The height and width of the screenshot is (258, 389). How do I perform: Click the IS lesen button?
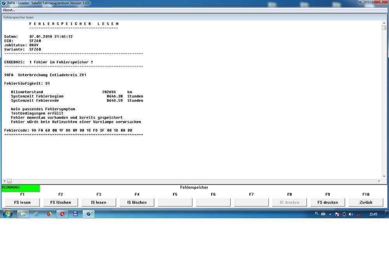(99, 202)
